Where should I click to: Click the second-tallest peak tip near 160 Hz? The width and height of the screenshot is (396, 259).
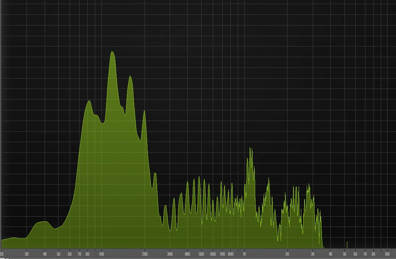pos(130,76)
